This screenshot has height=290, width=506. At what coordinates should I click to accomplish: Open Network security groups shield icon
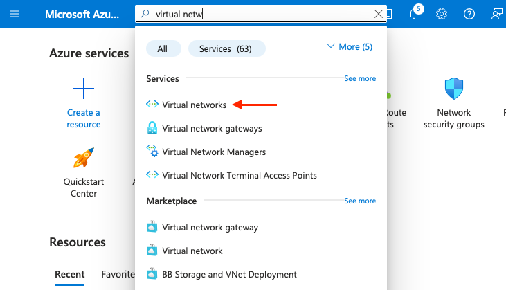point(453,89)
